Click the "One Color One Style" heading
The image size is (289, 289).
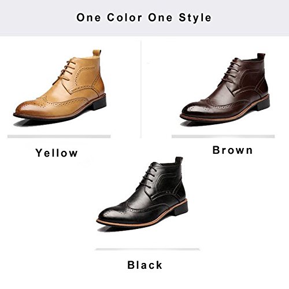(144, 17)
